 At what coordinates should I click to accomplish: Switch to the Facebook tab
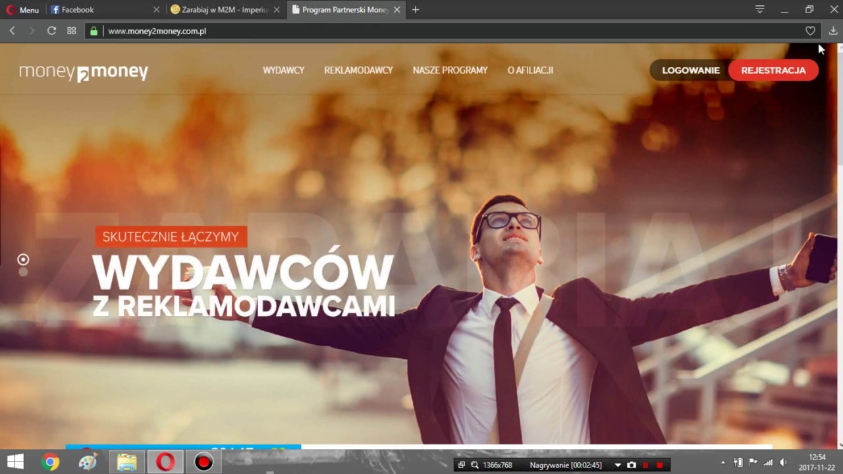click(x=105, y=10)
